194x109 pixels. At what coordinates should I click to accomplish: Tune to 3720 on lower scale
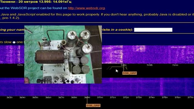click(x=126, y=97)
